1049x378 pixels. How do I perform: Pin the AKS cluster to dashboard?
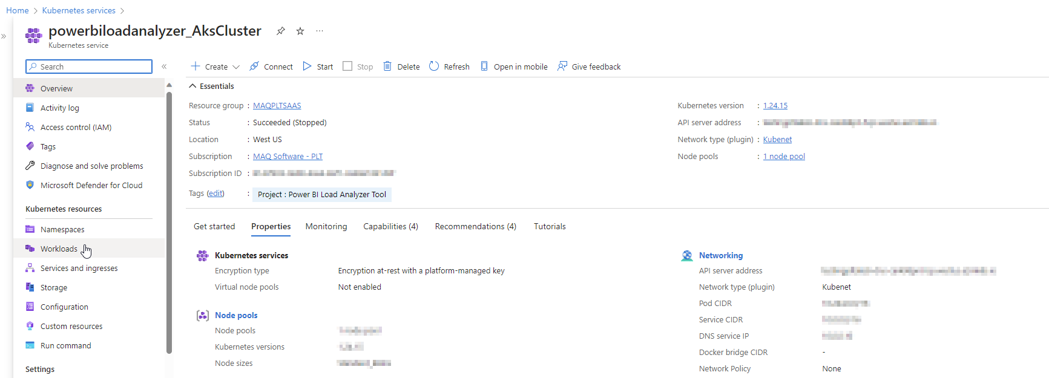point(281,31)
